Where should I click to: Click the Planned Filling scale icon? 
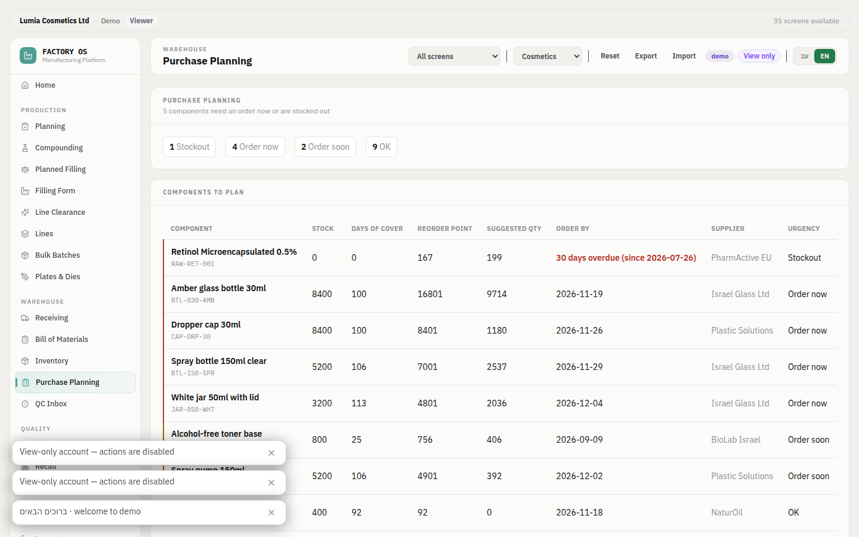coord(25,169)
